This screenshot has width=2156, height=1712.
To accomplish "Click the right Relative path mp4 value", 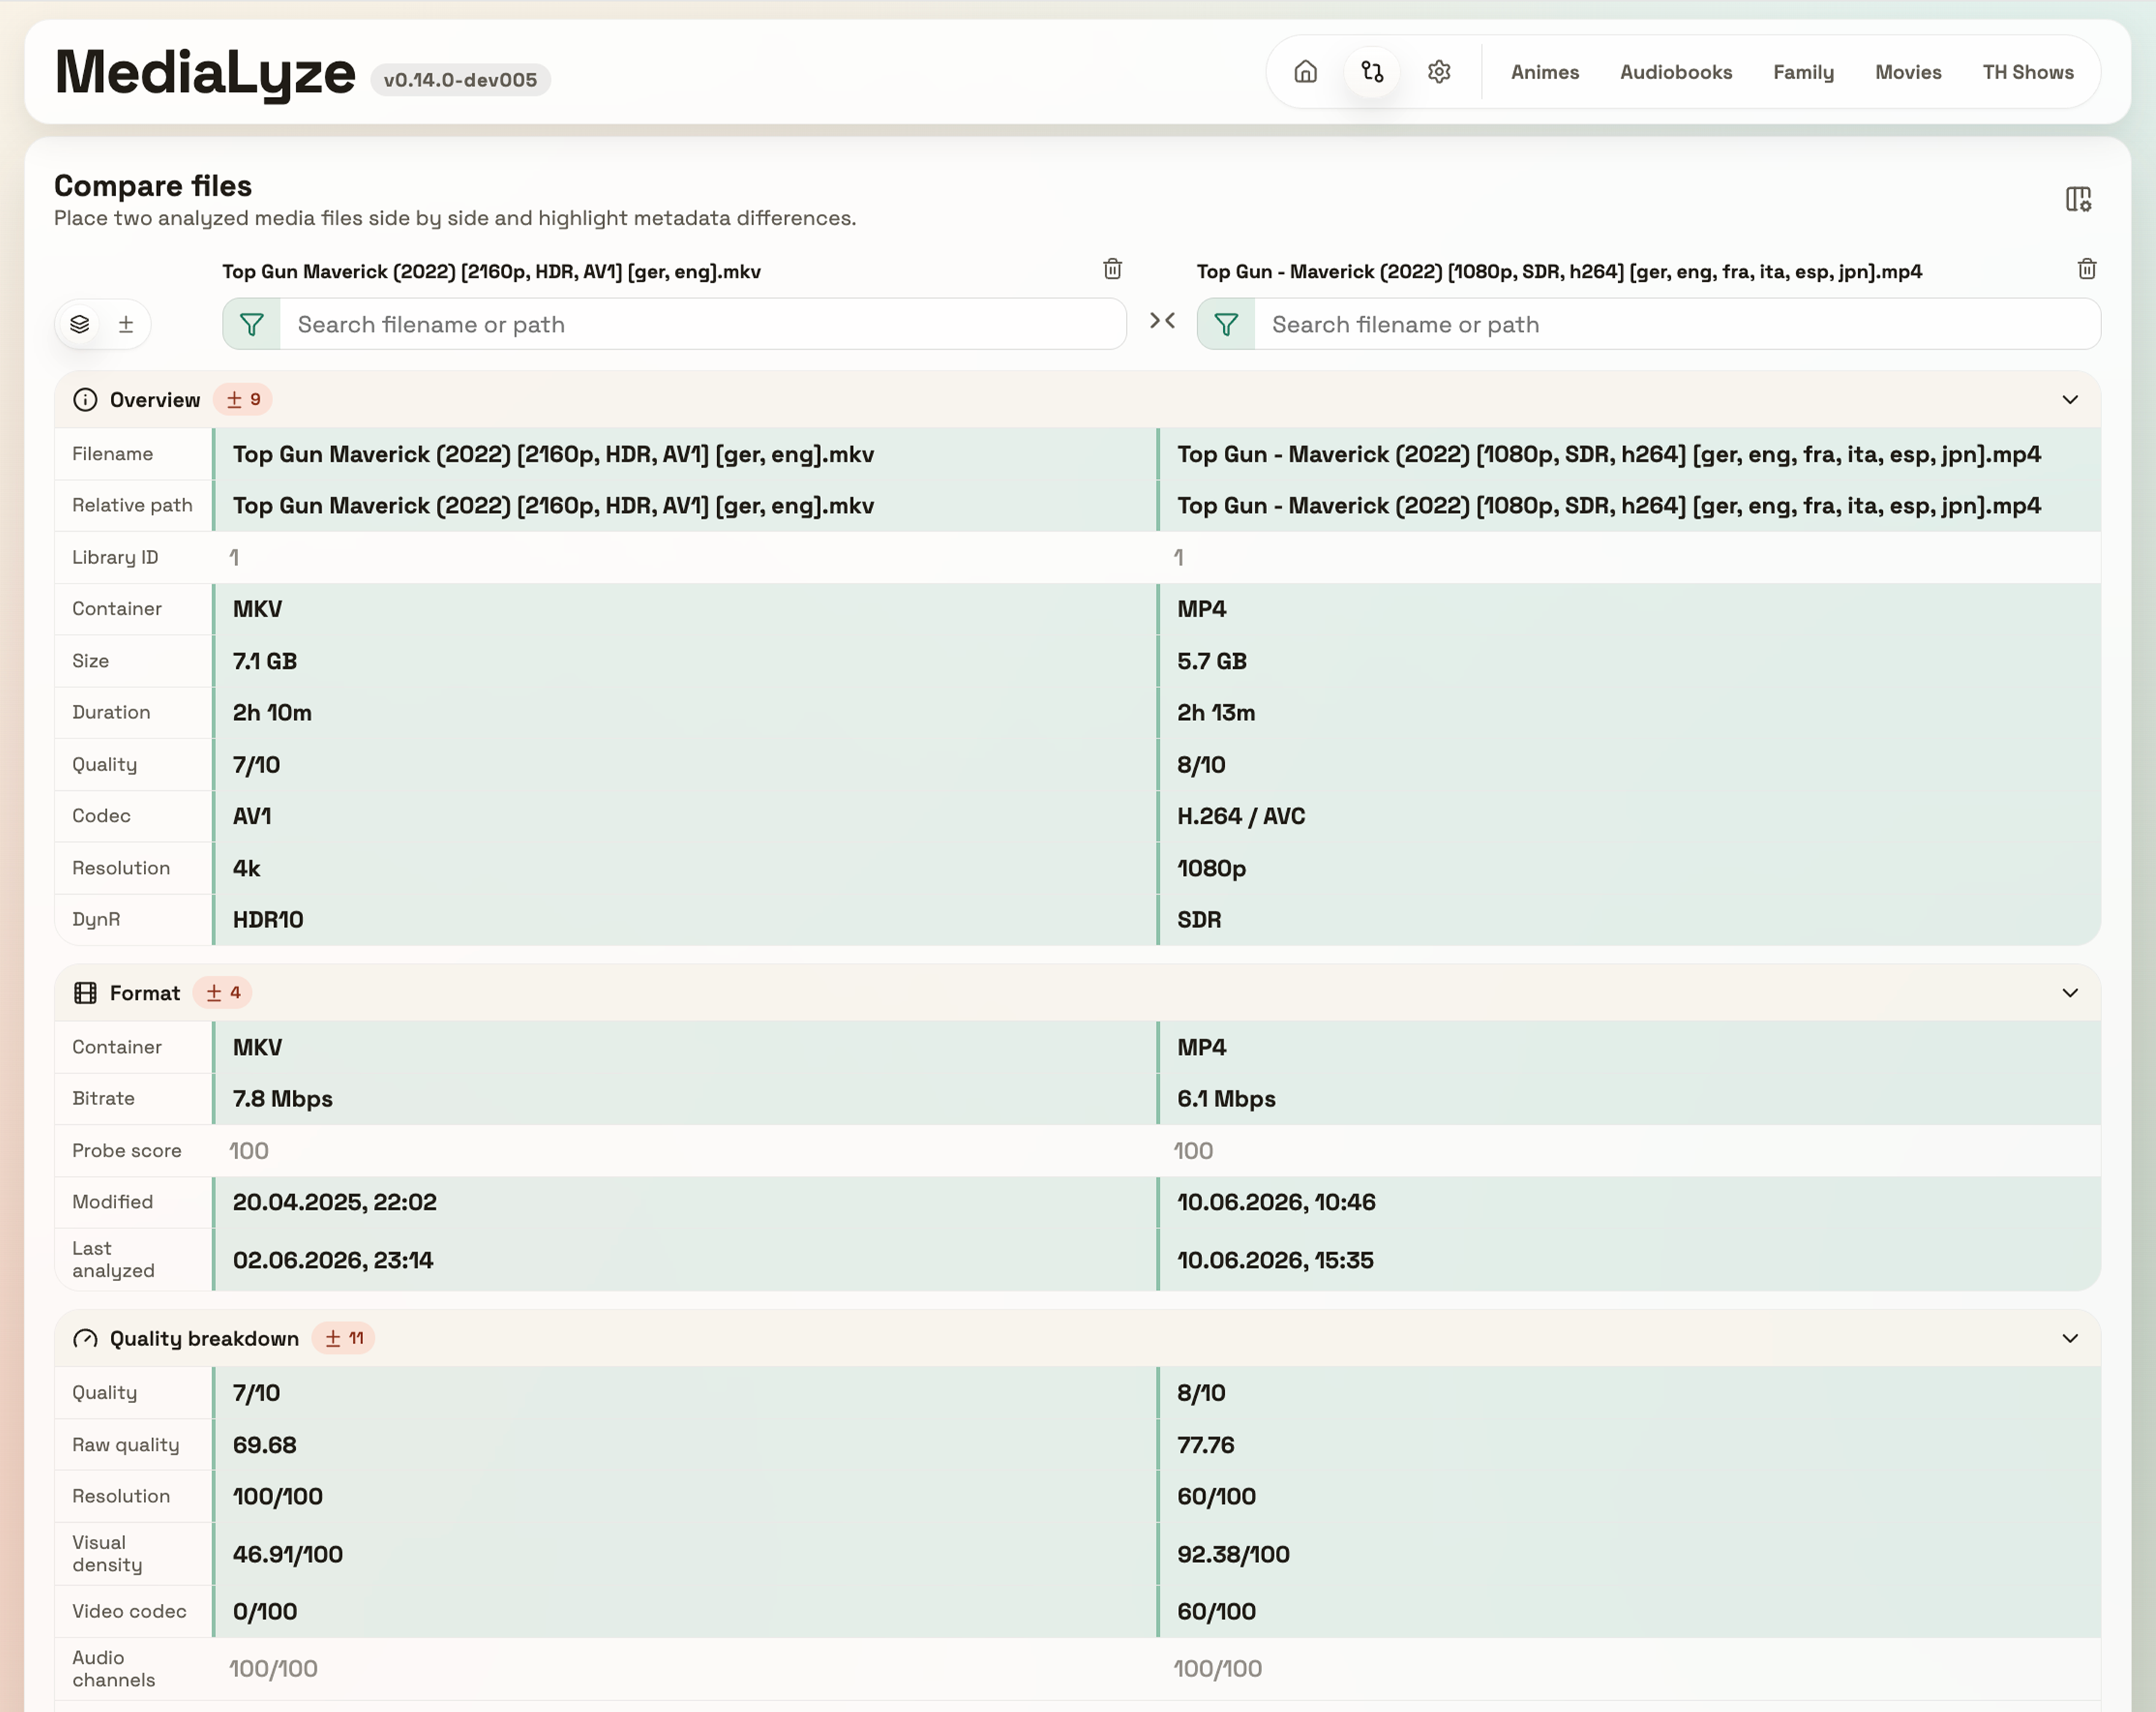I will point(1609,506).
